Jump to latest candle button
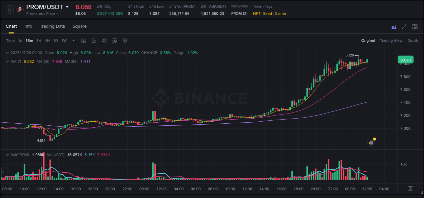Image resolution: width=424 pixels, height=198 pixels. 410,189
